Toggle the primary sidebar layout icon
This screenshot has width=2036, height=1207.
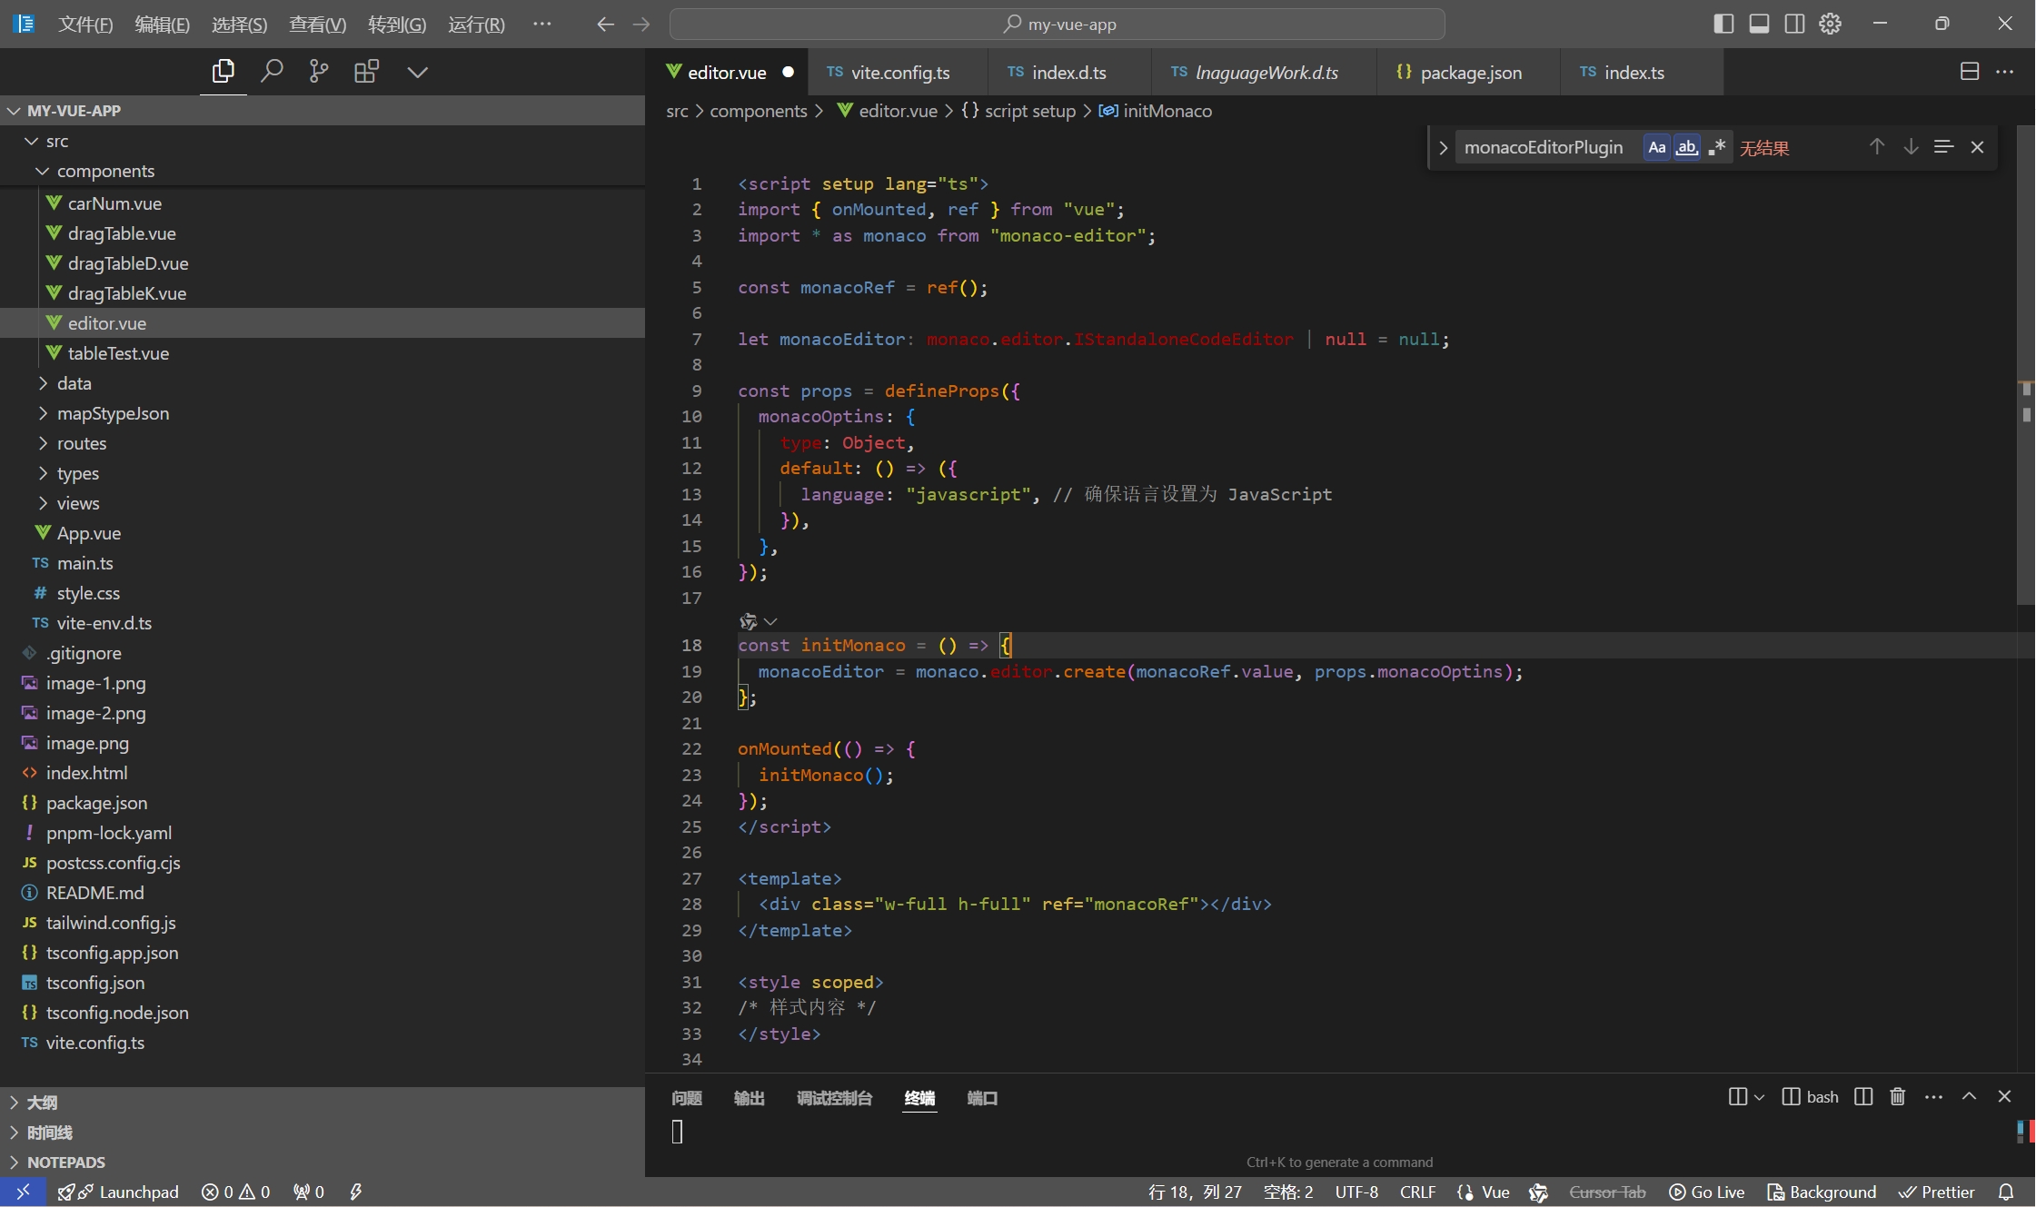coord(1723,24)
